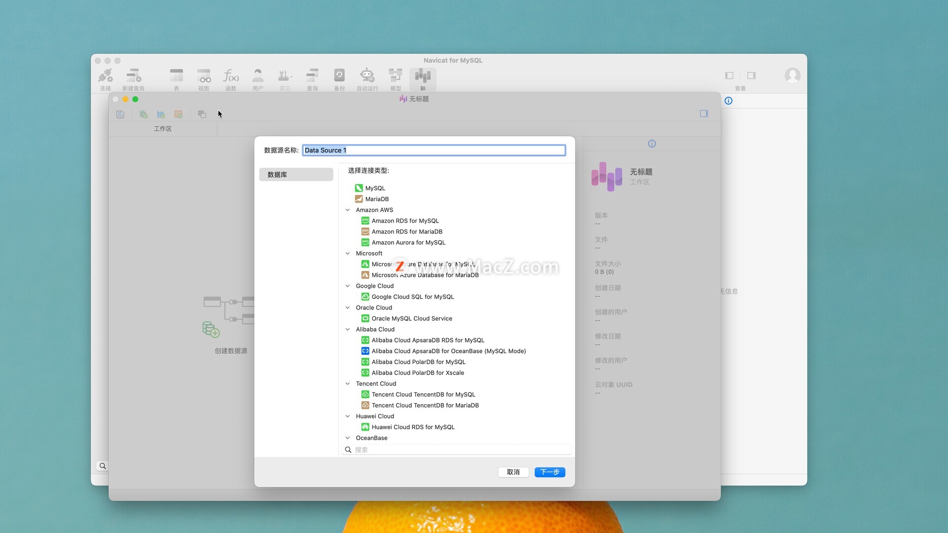Select MySQL connection type

point(370,188)
